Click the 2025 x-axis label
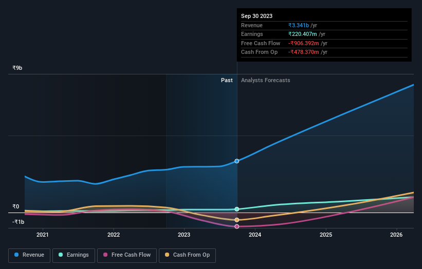Viewport: 422px width, 269px height. click(326, 235)
